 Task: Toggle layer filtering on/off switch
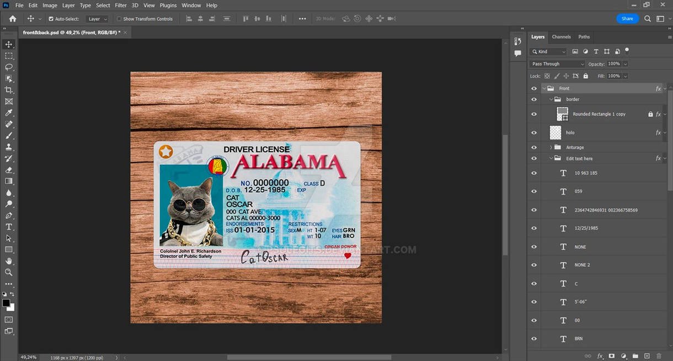tap(627, 50)
